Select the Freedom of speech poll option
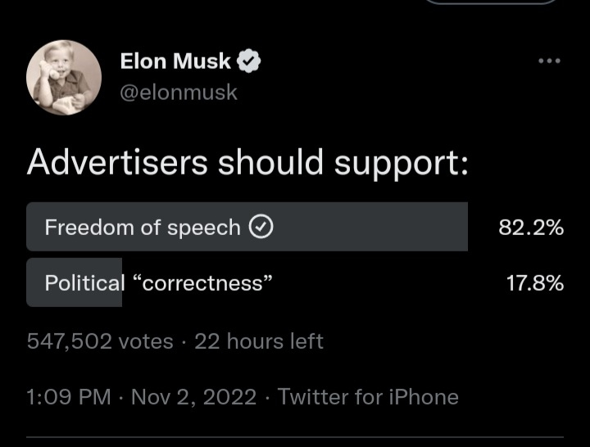Viewport: 590px width, 447px height. coord(143,228)
